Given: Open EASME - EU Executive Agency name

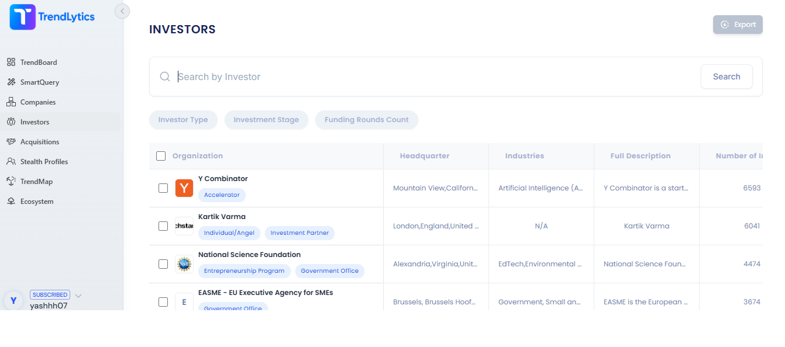Looking at the screenshot, I should tap(266, 293).
